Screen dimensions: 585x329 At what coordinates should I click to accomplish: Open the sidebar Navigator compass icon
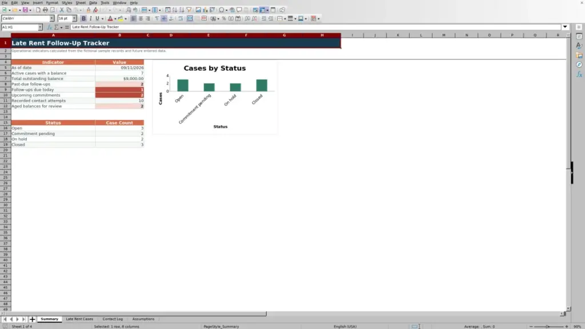pyautogui.click(x=579, y=65)
